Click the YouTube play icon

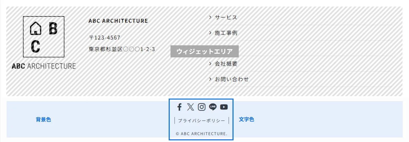[x=224, y=107]
